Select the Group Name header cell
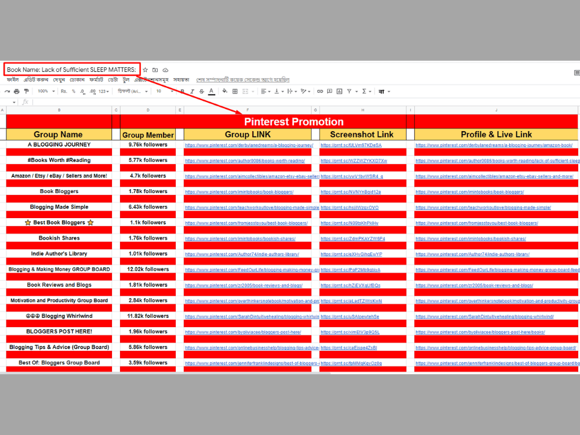The width and height of the screenshot is (580, 435). [59, 135]
